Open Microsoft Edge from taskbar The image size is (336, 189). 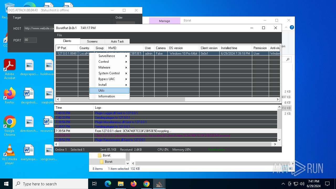click(108, 184)
